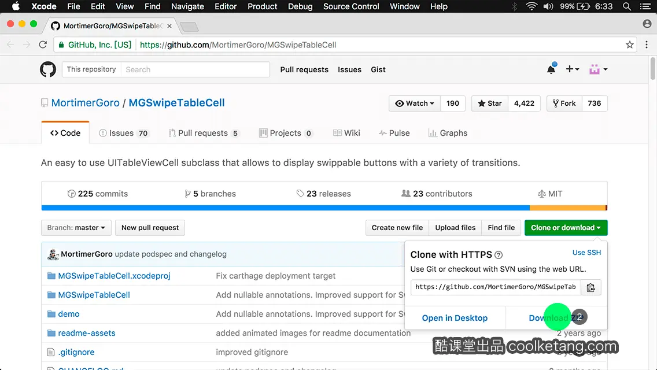Open the MGSwipeTableCell.xcodeproj folder
The image size is (657, 370).
114,276
